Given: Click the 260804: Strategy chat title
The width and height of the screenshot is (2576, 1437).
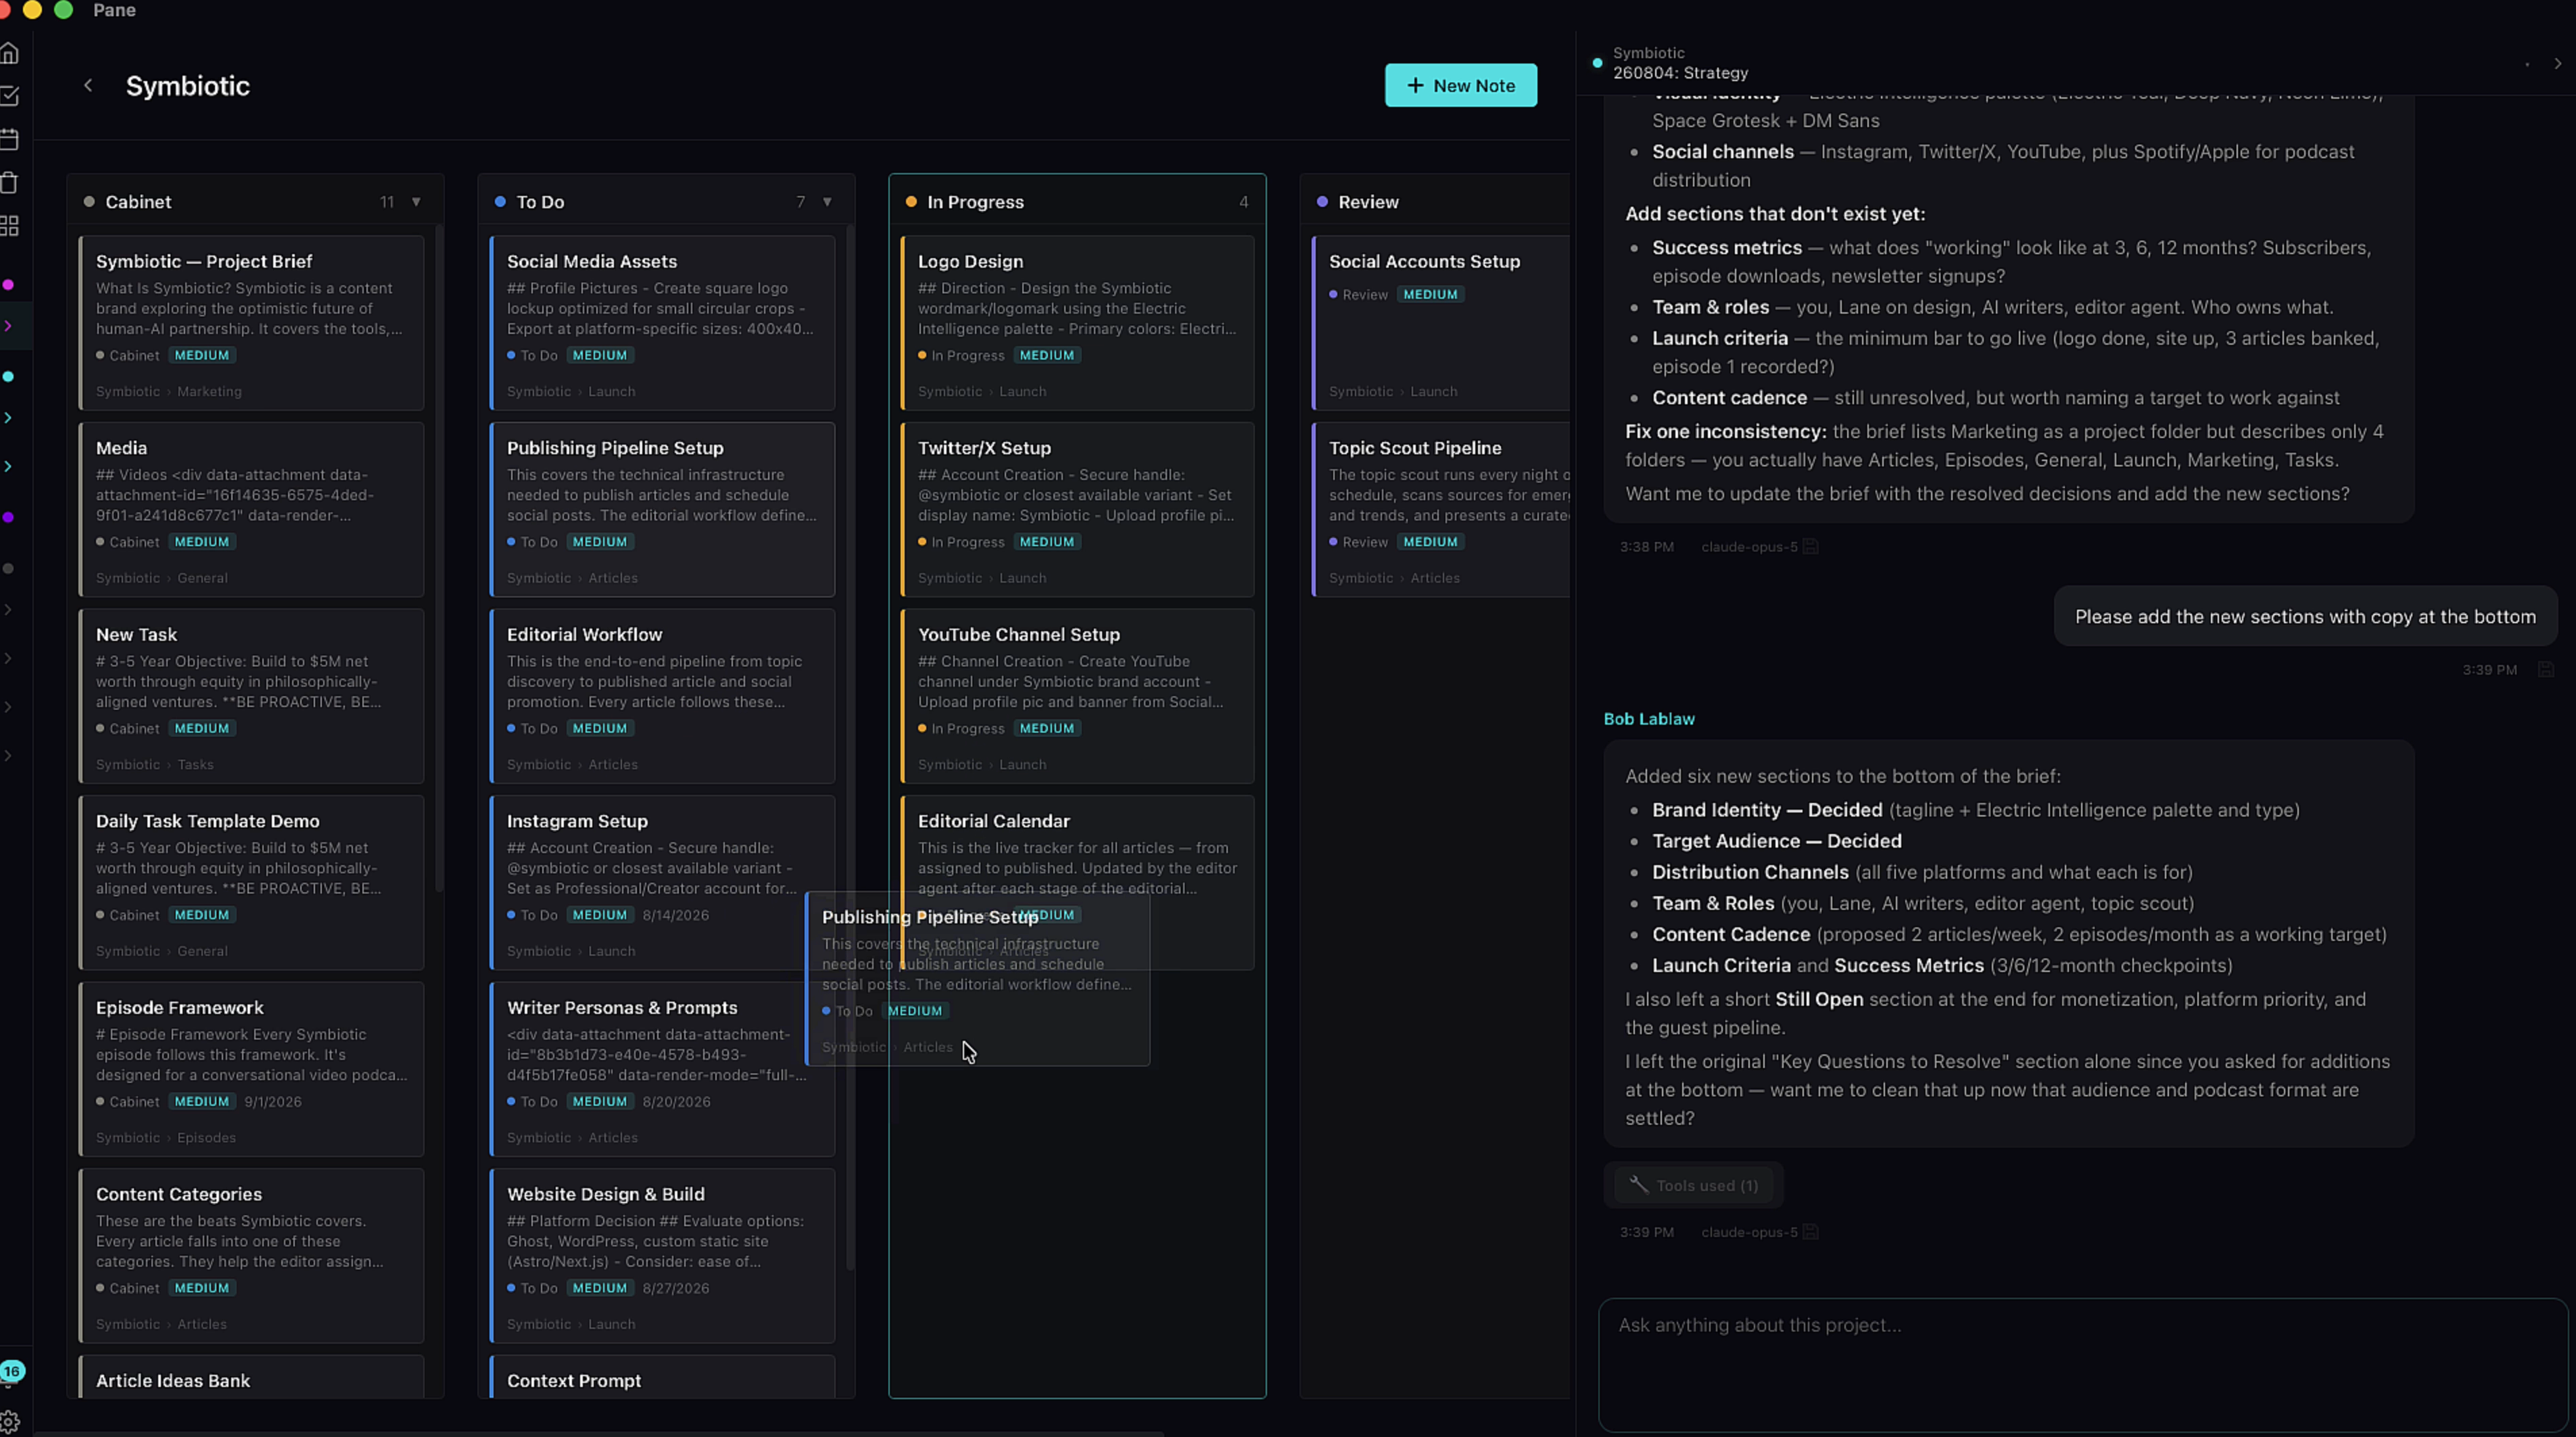Looking at the screenshot, I should [1680, 73].
